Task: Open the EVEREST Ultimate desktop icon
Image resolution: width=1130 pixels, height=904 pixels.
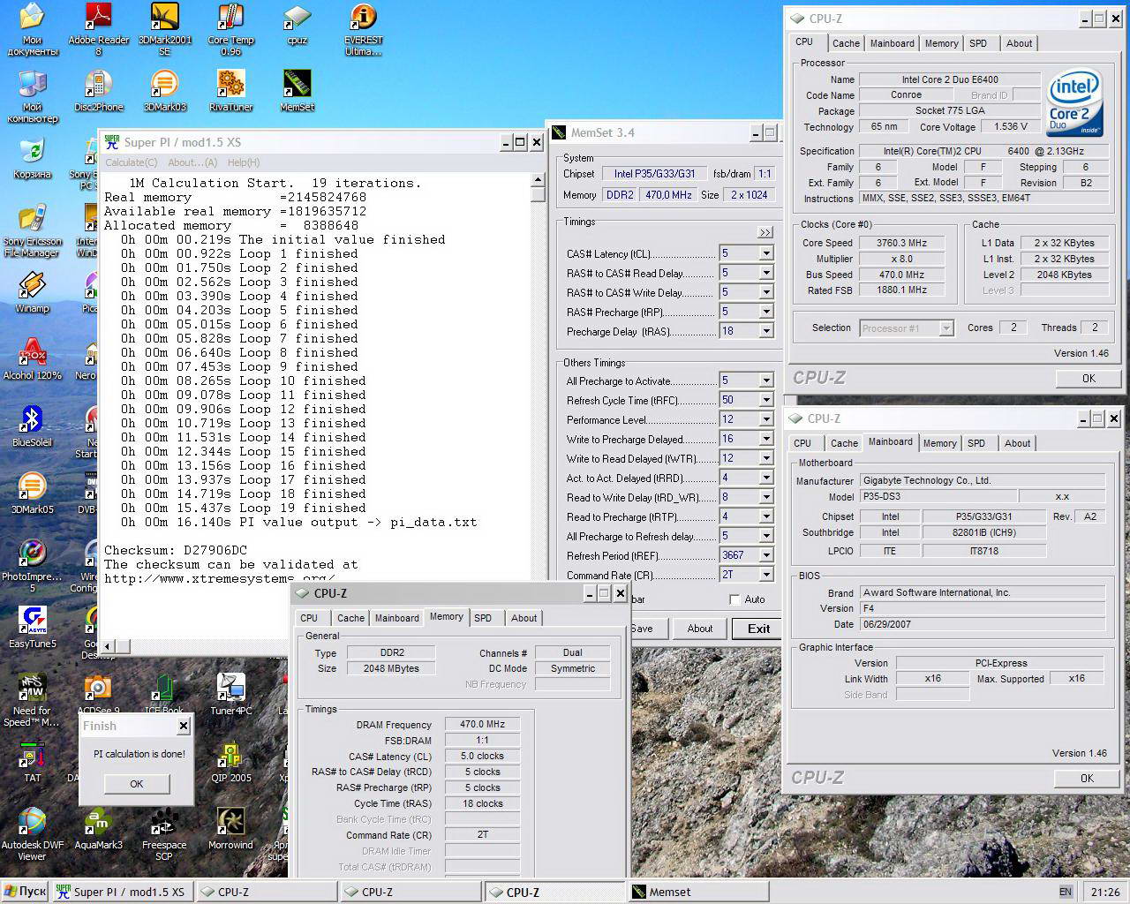Action: click(363, 29)
